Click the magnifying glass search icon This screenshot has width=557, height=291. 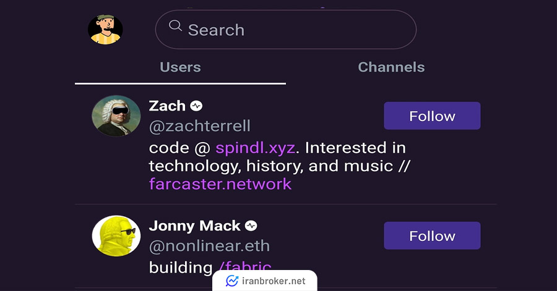(x=176, y=26)
